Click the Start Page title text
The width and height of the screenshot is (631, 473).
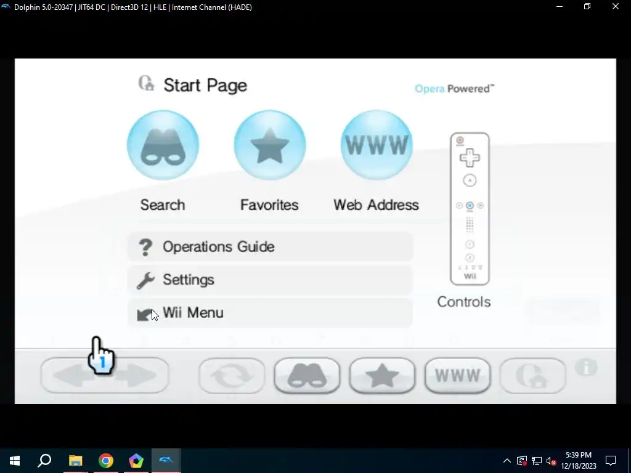click(205, 85)
